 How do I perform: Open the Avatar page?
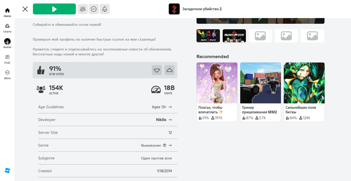coord(7,43)
